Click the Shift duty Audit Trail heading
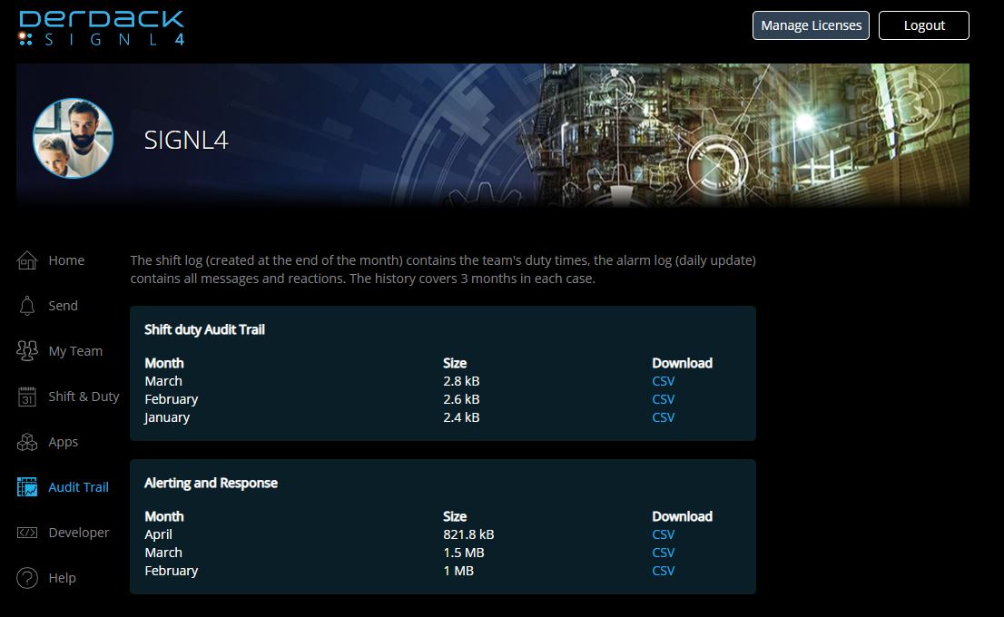1004x617 pixels. (x=204, y=329)
